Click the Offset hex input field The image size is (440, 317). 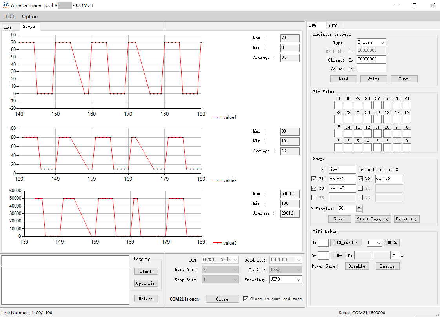[371, 60]
